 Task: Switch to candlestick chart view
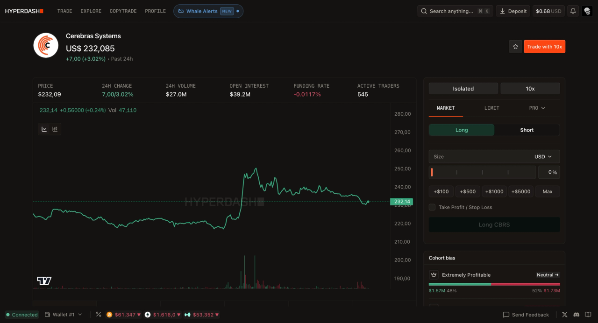(x=55, y=129)
